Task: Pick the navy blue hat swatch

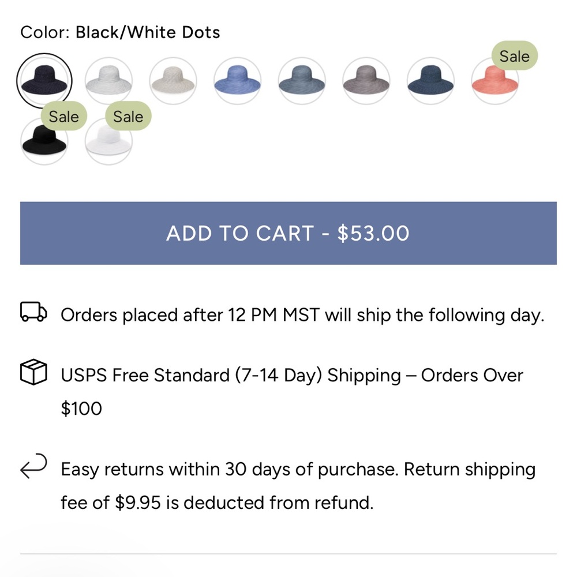Action: tap(430, 81)
